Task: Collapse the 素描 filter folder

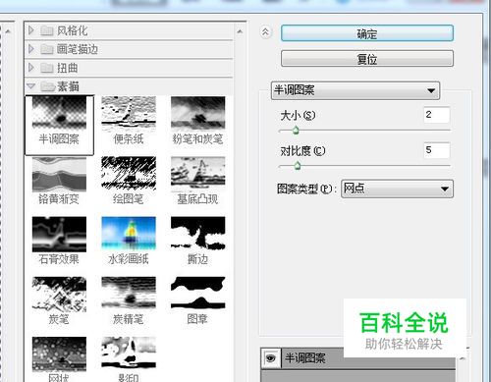Action: point(31,86)
